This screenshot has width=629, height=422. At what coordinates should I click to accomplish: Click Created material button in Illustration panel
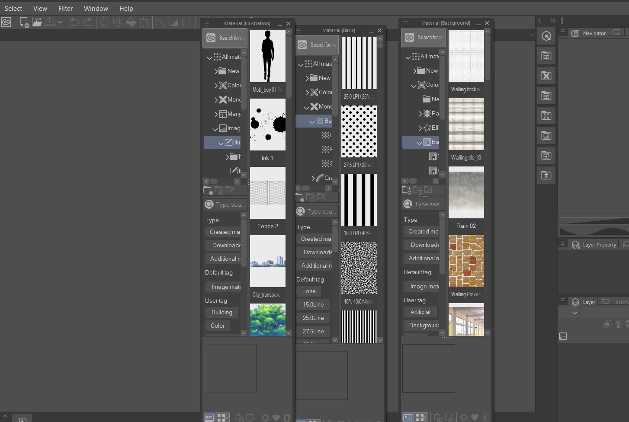(x=224, y=232)
